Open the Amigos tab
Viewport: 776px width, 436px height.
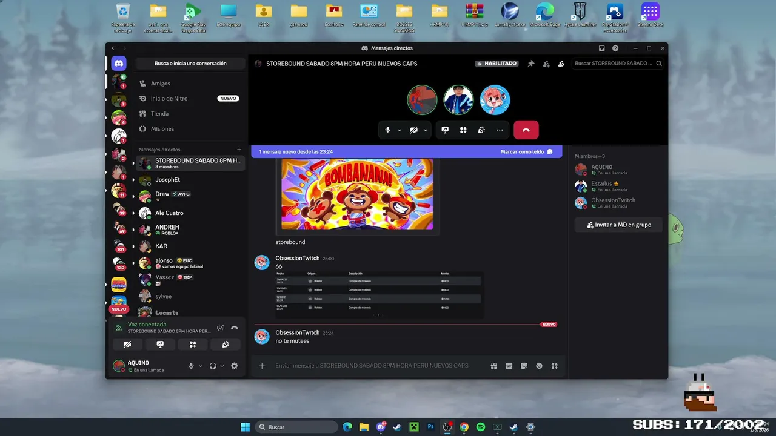pyautogui.click(x=190, y=84)
